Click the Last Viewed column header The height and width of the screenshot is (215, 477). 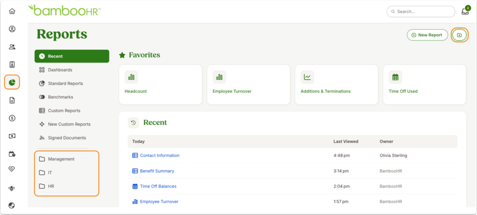[346, 142]
